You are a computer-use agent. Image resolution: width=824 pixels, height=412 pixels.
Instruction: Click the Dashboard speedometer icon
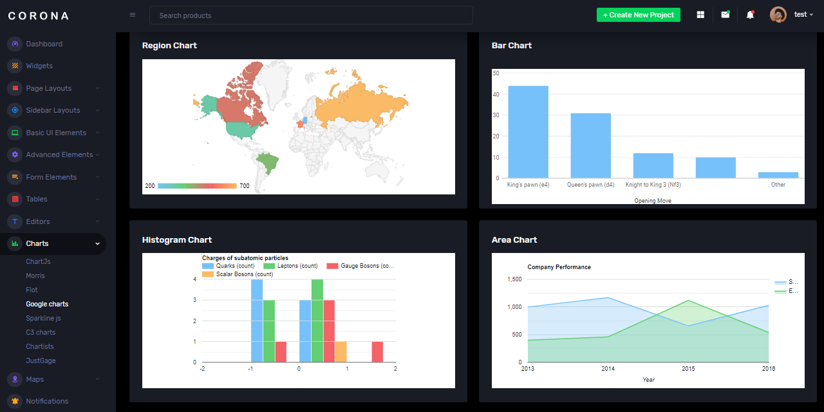[15, 44]
